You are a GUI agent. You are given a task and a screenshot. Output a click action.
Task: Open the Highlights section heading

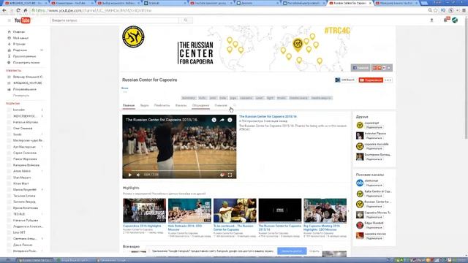(131, 188)
